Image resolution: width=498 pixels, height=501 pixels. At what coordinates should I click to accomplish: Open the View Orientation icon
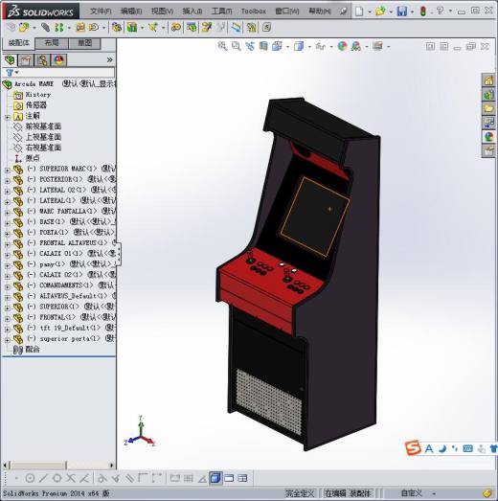pyautogui.click(x=277, y=46)
